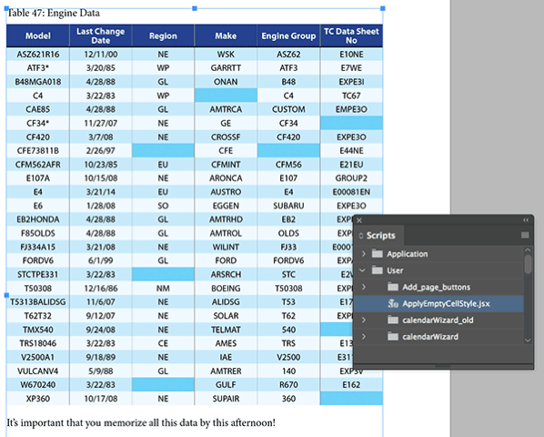
Task: Click the calendarWizard folder icon
Action: [393, 337]
